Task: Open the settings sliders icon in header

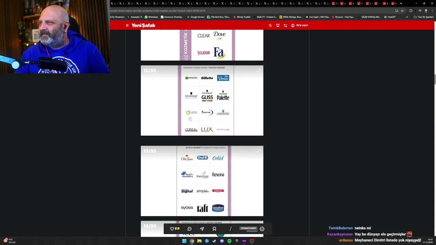Action: tap(285, 26)
